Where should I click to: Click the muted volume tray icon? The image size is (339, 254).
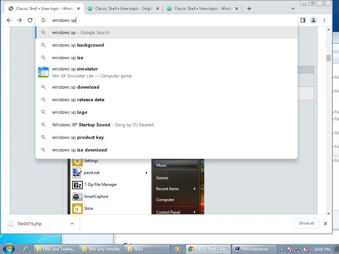point(306,249)
